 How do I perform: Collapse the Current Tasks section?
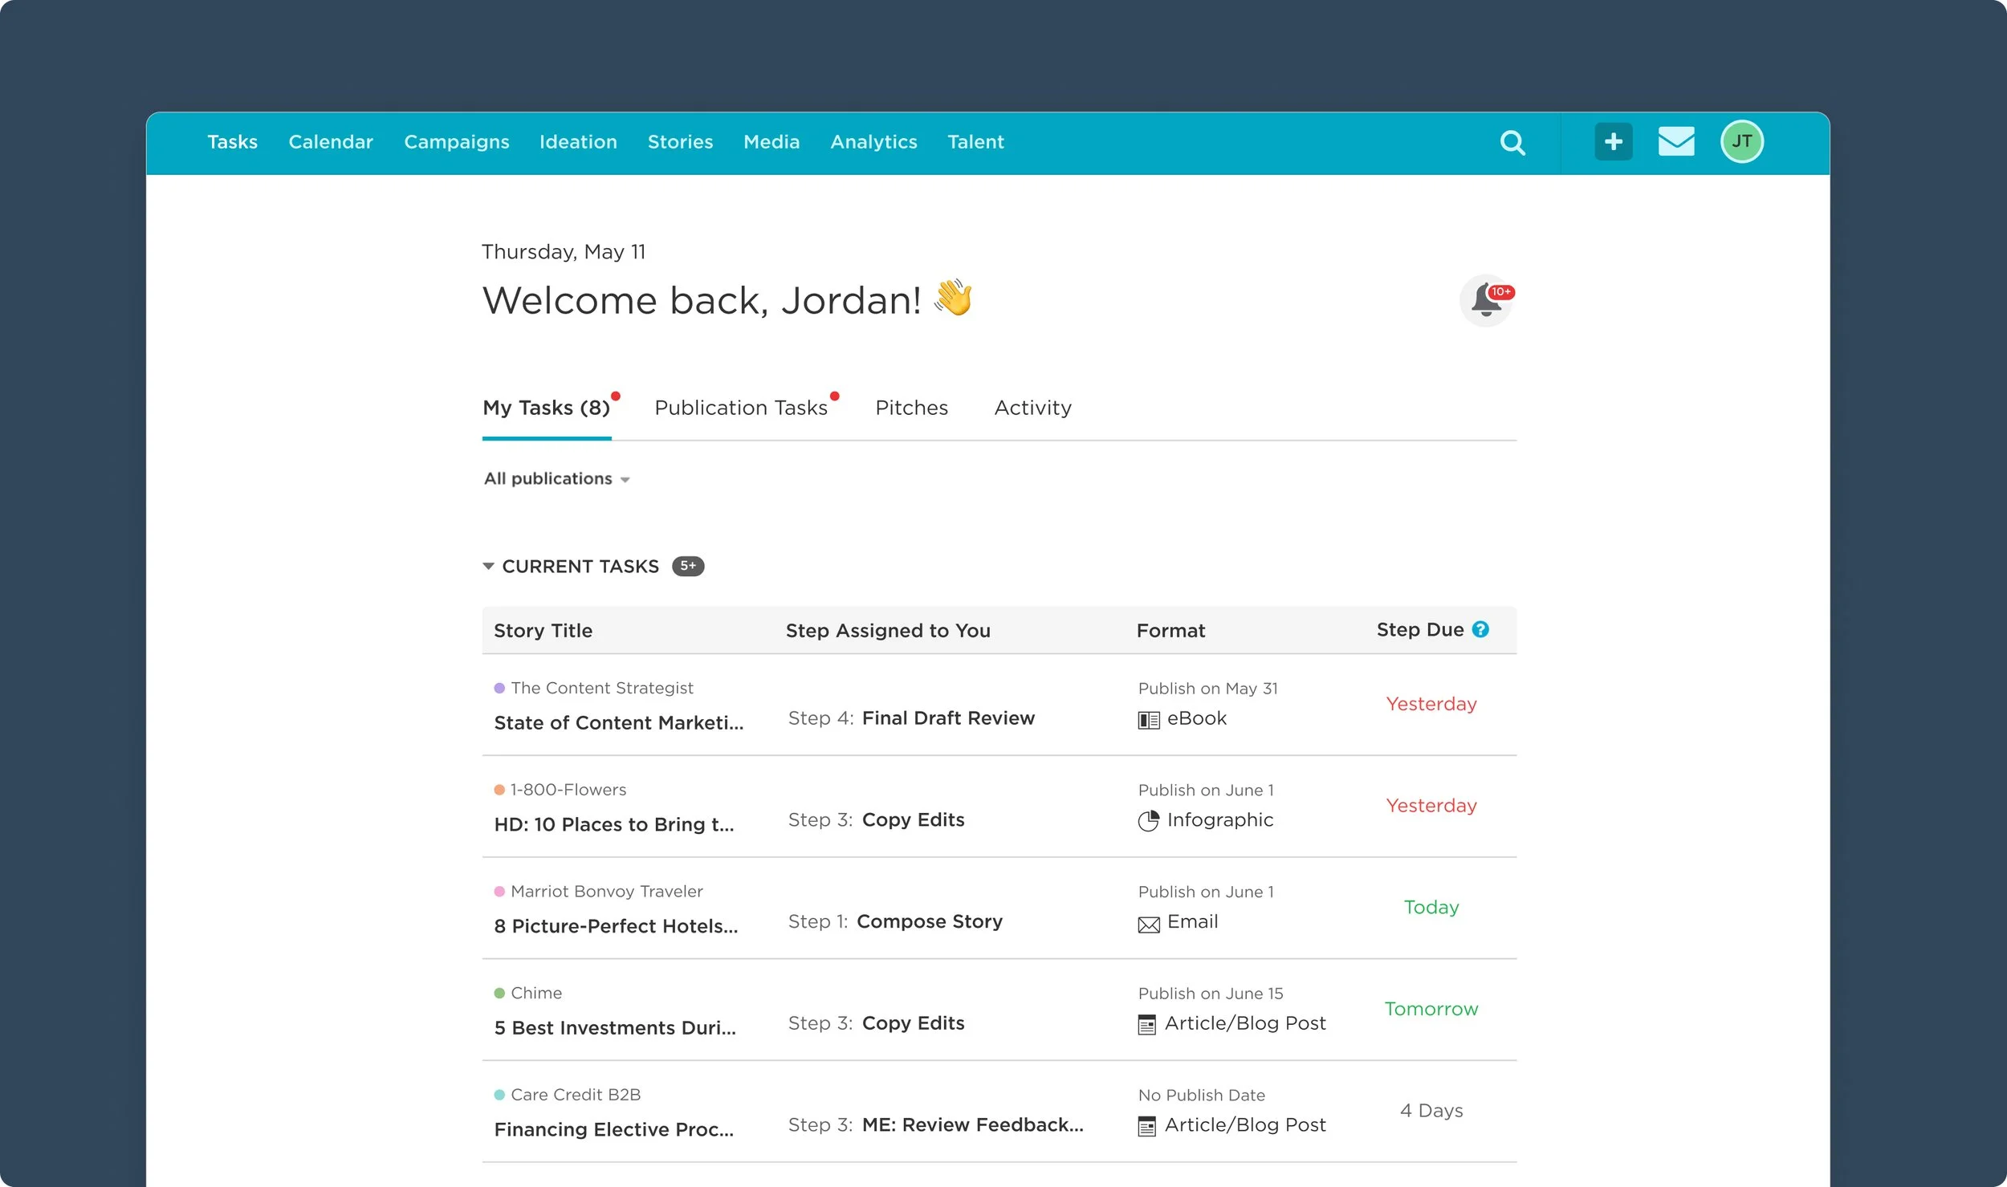[488, 567]
